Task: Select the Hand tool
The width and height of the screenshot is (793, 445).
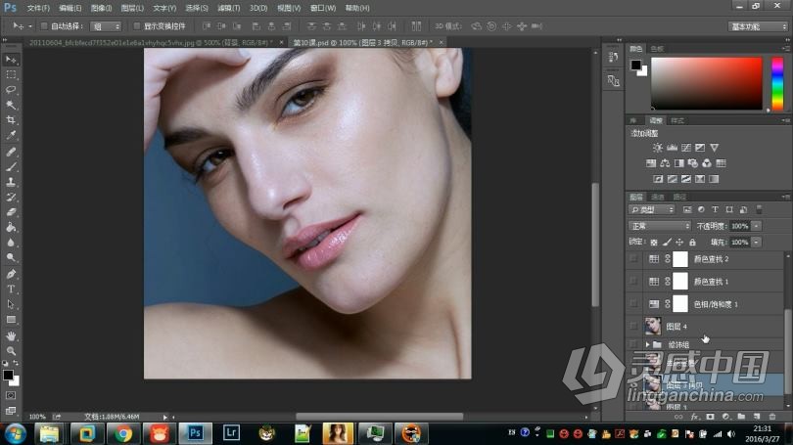Action: point(11,335)
